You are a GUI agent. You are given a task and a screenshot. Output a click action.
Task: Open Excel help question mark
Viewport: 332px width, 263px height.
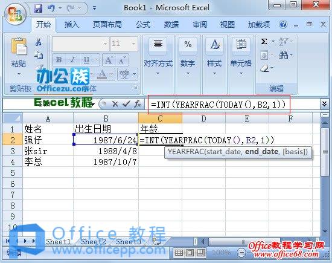[x=283, y=25]
